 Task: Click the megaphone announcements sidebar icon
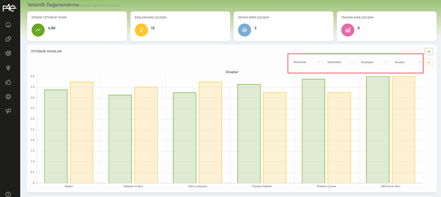pyautogui.click(x=8, y=111)
